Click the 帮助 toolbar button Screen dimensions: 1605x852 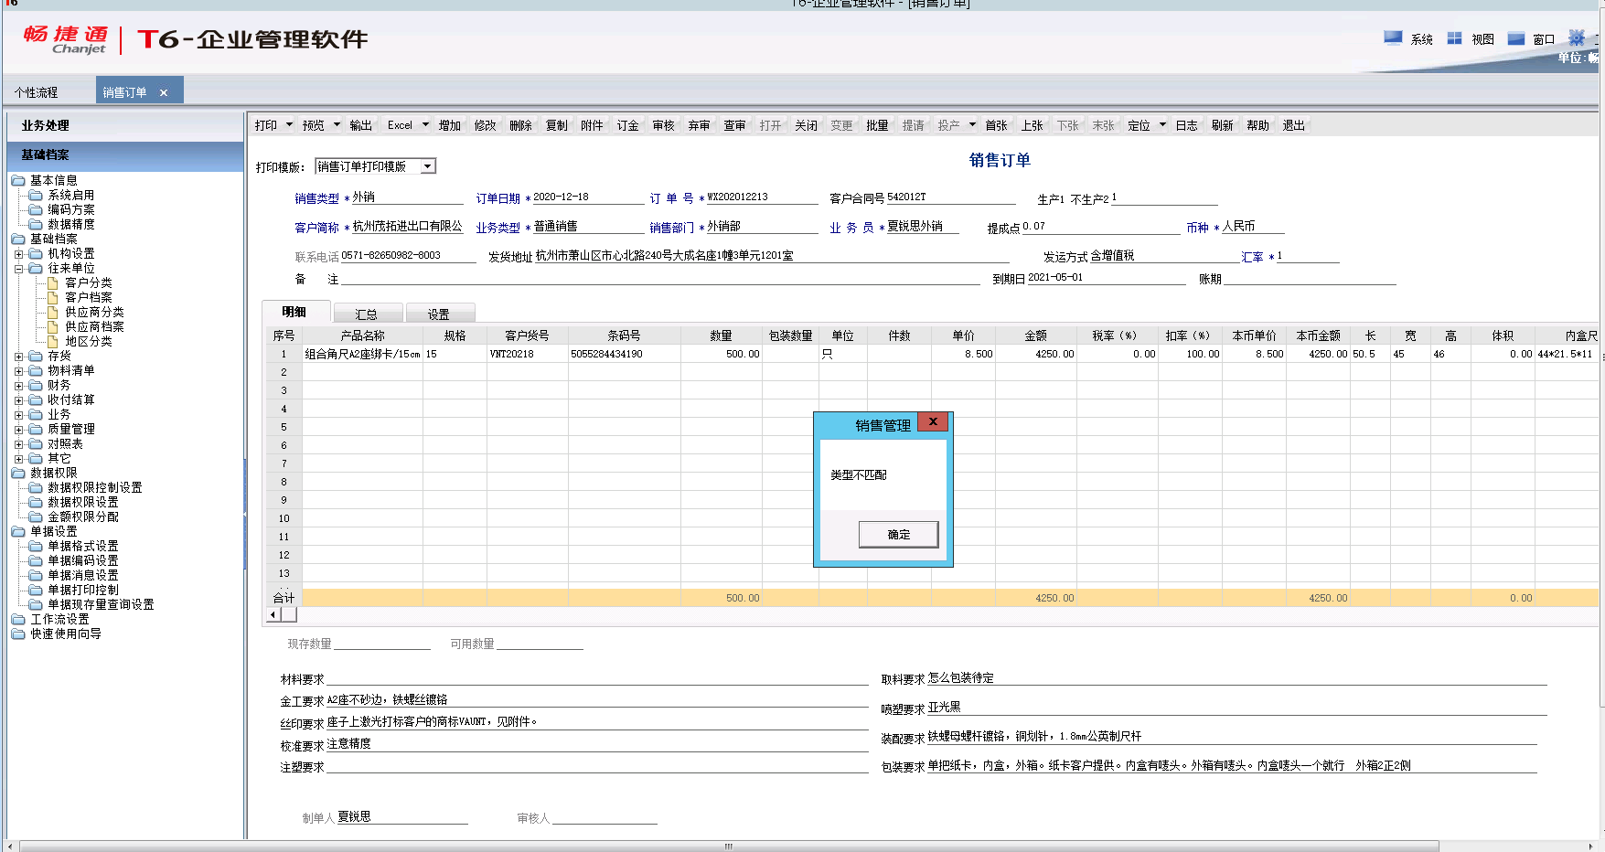(x=1257, y=125)
